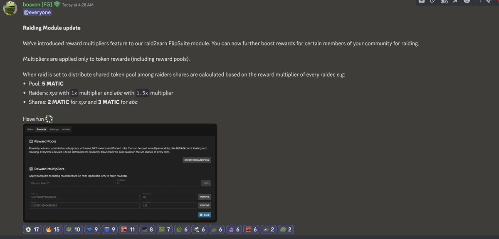Toggle the purple character reaction with 6
The height and width of the screenshot is (239, 499).
point(235,229)
